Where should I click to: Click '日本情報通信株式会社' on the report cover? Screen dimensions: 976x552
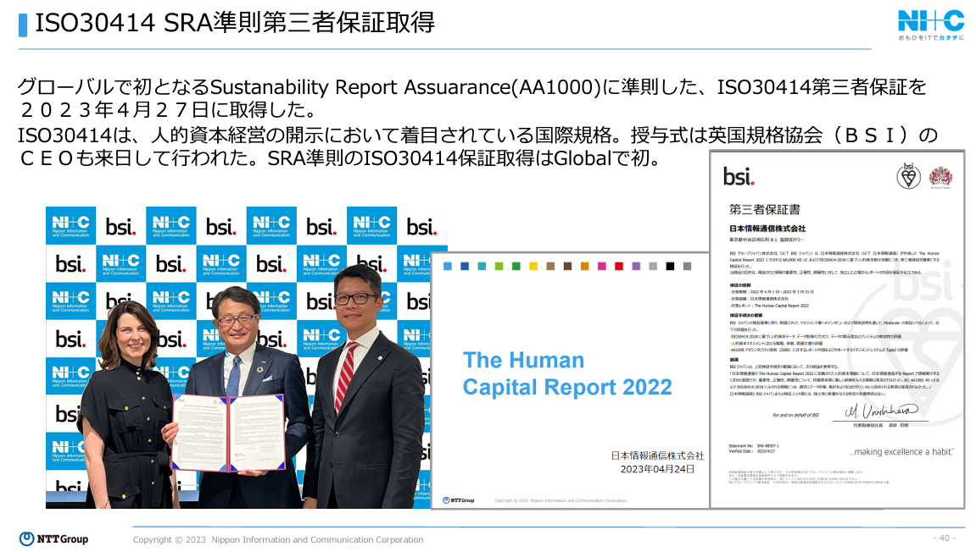click(657, 455)
